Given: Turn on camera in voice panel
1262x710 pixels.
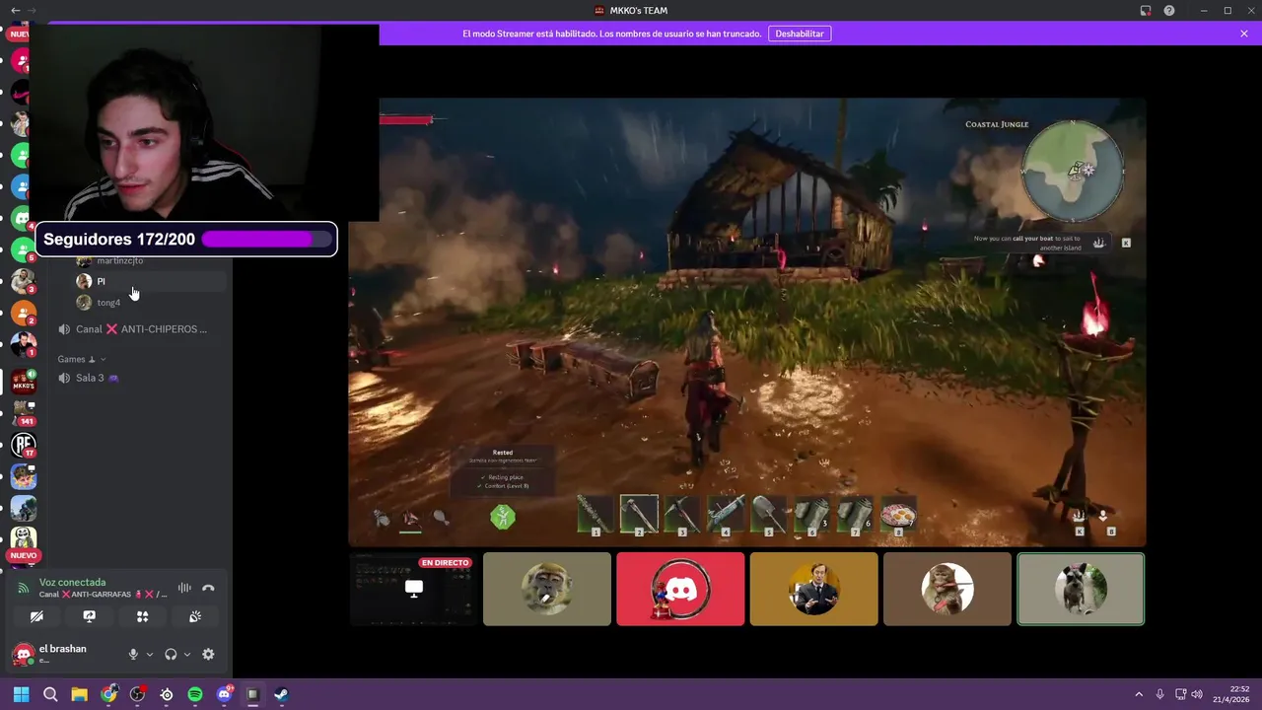Looking at the screenshot, I should (x=36, y=616).
